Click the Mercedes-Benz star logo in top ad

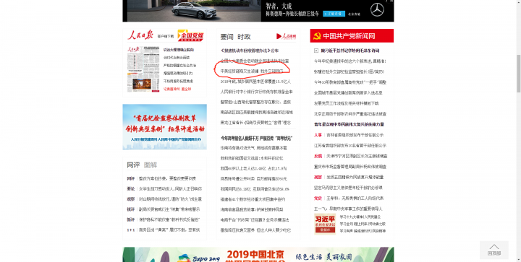(x=377, y=10)
